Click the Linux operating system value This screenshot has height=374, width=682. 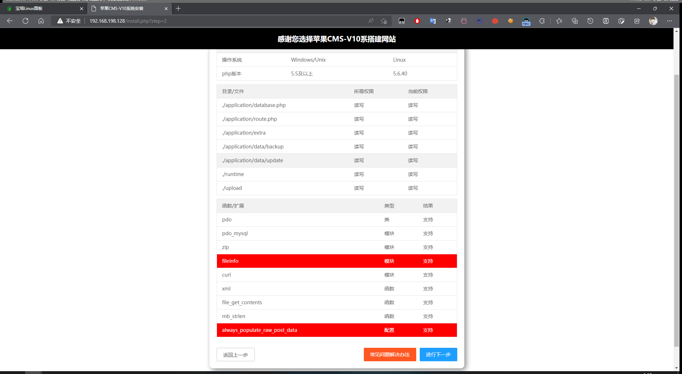[x=399, y=60]
